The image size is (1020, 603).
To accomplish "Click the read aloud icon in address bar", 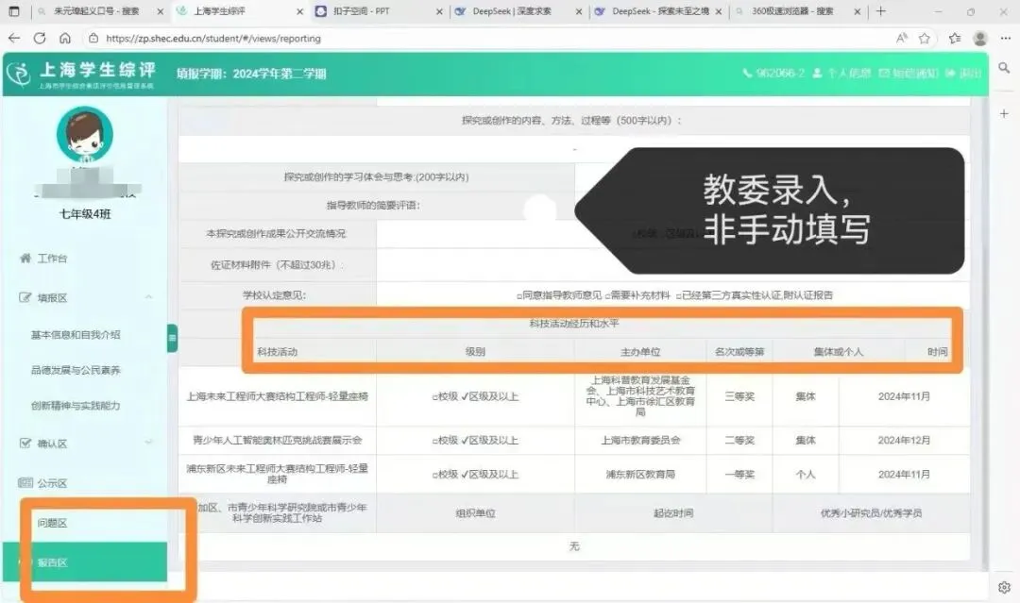I will tap(902, 39).
